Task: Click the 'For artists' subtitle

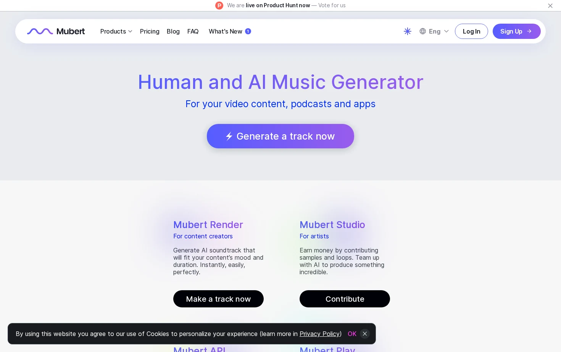Action: click(x=314, y=236)
